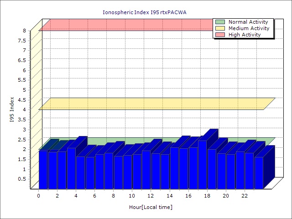Click the y-axis tick label 0.5

(22, 179)
